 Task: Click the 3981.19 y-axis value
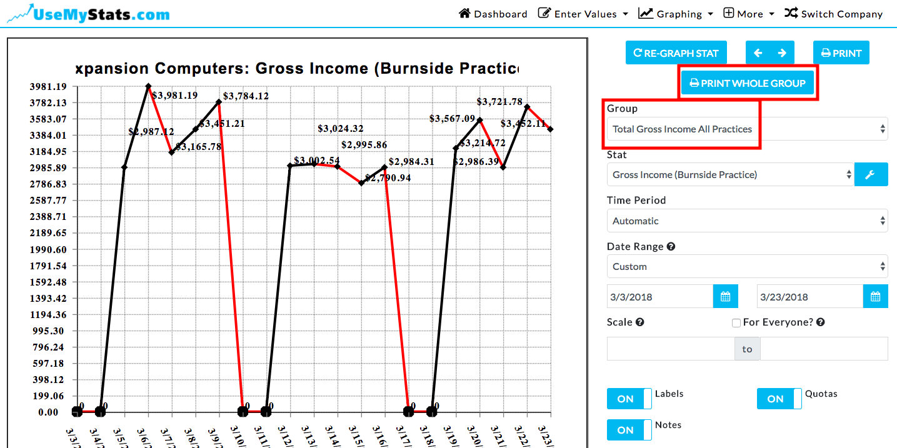(49, 86)
